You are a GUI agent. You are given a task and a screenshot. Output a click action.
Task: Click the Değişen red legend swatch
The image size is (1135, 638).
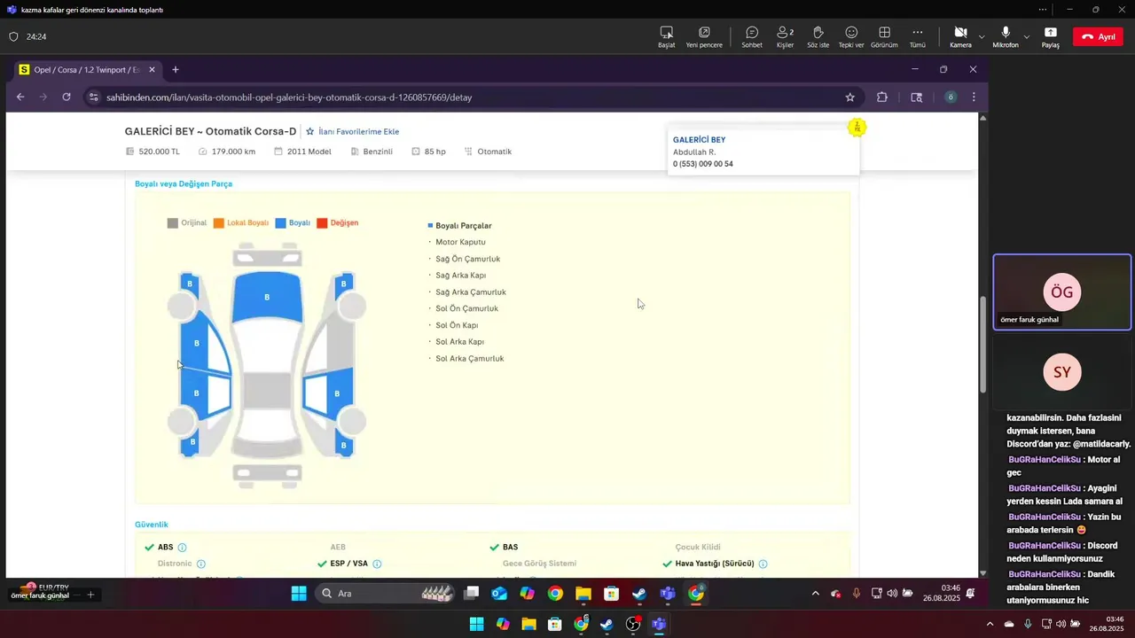pyautogui.click(x=322, y=223)
